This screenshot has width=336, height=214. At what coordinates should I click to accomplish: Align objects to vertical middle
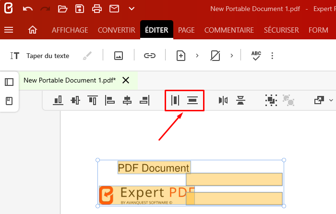coord(75,100)
